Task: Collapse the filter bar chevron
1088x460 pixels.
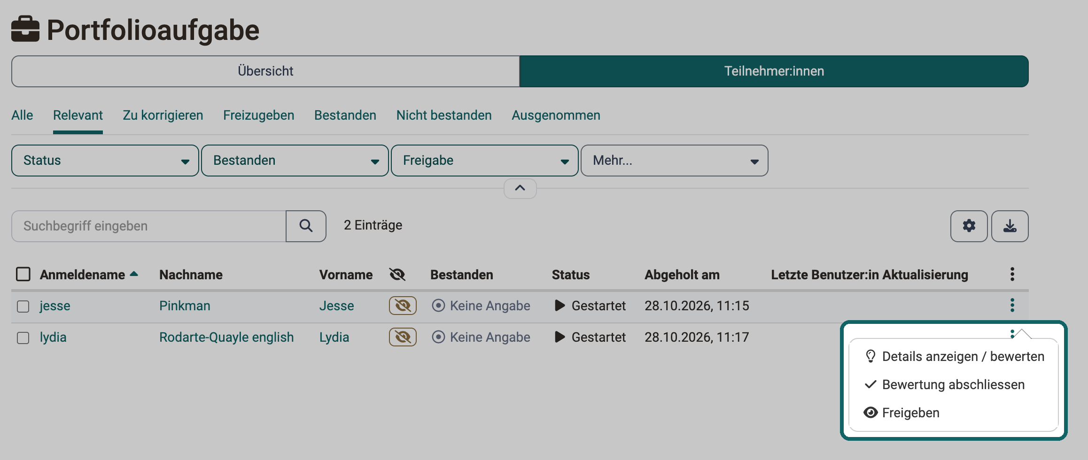Action: coord(520,188)
